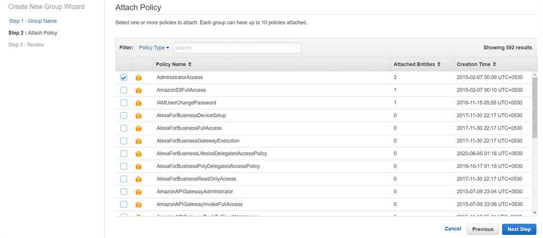Image resolution: width=543 pixels, height=238 pixels.
Task: Sort by Policy Name column
Action: coord(174,64)
